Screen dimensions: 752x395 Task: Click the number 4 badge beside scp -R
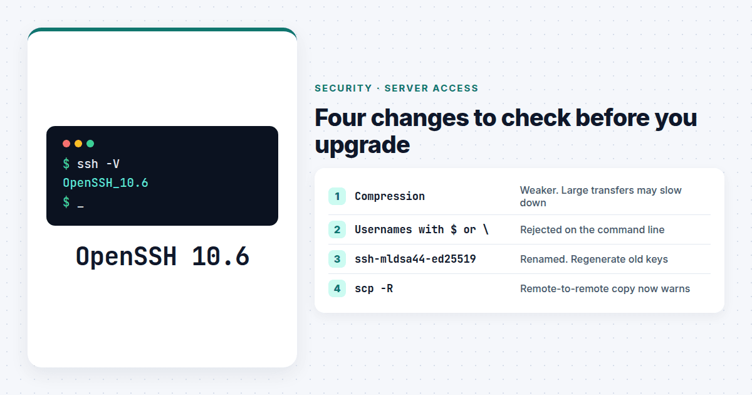coord(337,288)
